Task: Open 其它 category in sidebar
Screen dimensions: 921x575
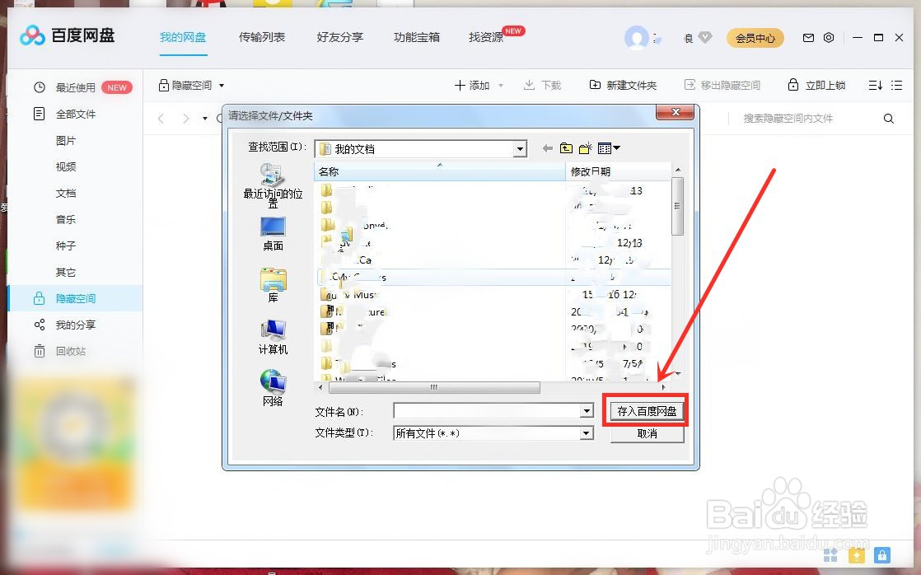Action: 66,272
